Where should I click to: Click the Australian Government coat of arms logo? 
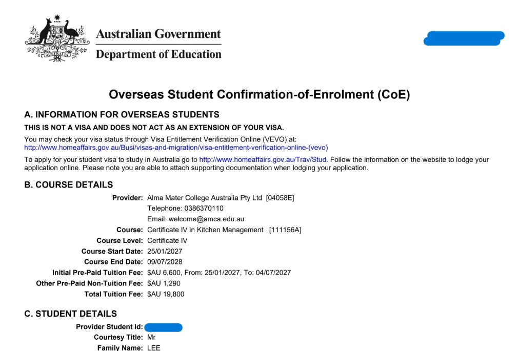57,38
